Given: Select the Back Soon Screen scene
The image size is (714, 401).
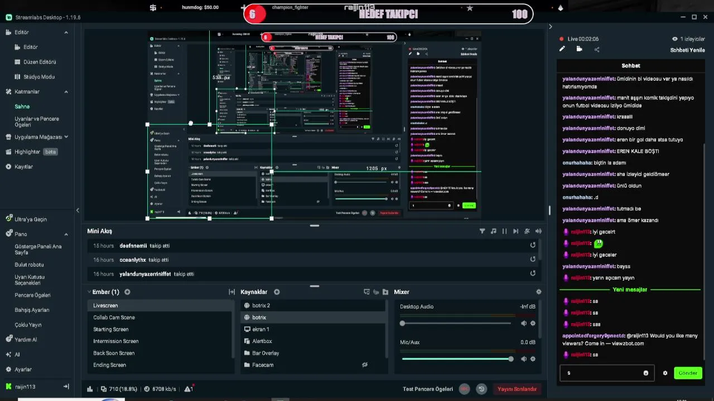Looking at the screenshot, I should coord(160,353).
